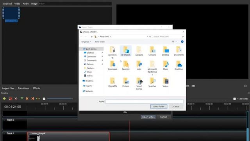The image size is (250, 141).
Task: Click the Export Video button
Action: [148, 117]
